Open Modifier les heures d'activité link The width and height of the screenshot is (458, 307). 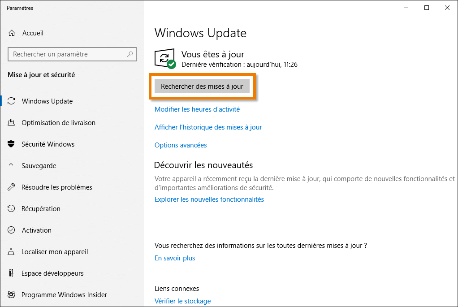coord(197,109)
